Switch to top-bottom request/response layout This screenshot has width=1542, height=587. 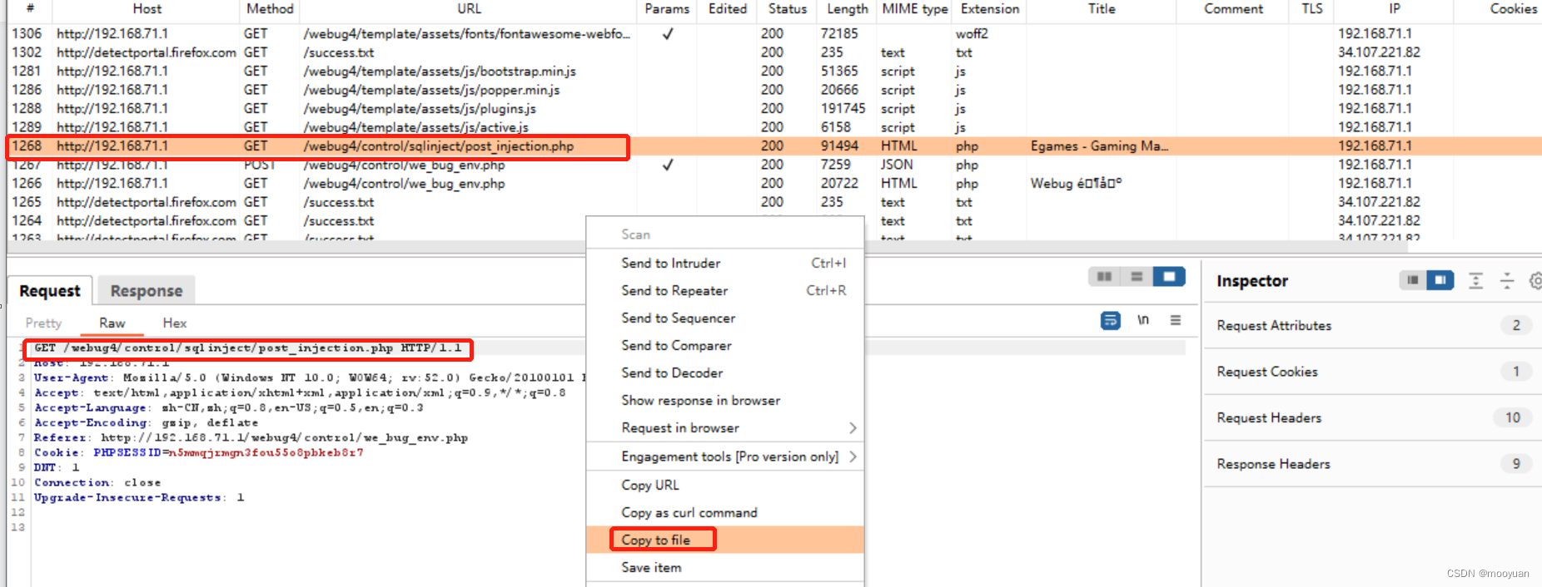(x=1137, y=277)
